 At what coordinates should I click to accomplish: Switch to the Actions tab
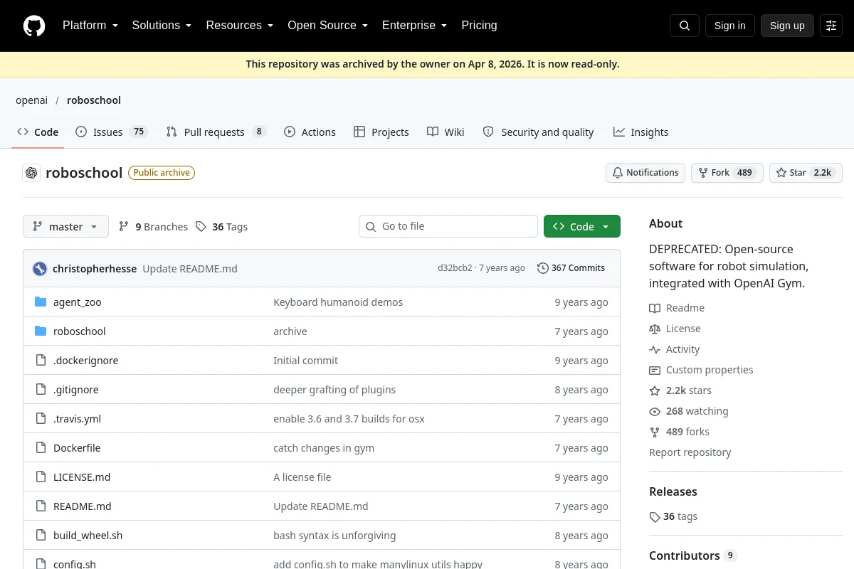point(310,132)
